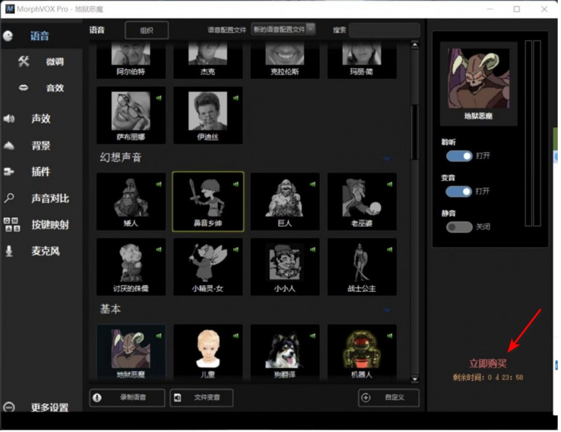The image size is (561, 432).
Task: Click the wrench tools icon beside 微调
Action: click(x=24, y=61)
